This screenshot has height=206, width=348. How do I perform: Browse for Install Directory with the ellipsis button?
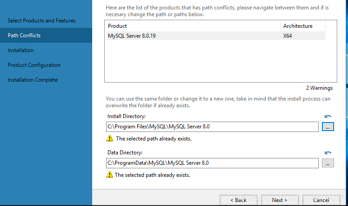tap(328, 127)
